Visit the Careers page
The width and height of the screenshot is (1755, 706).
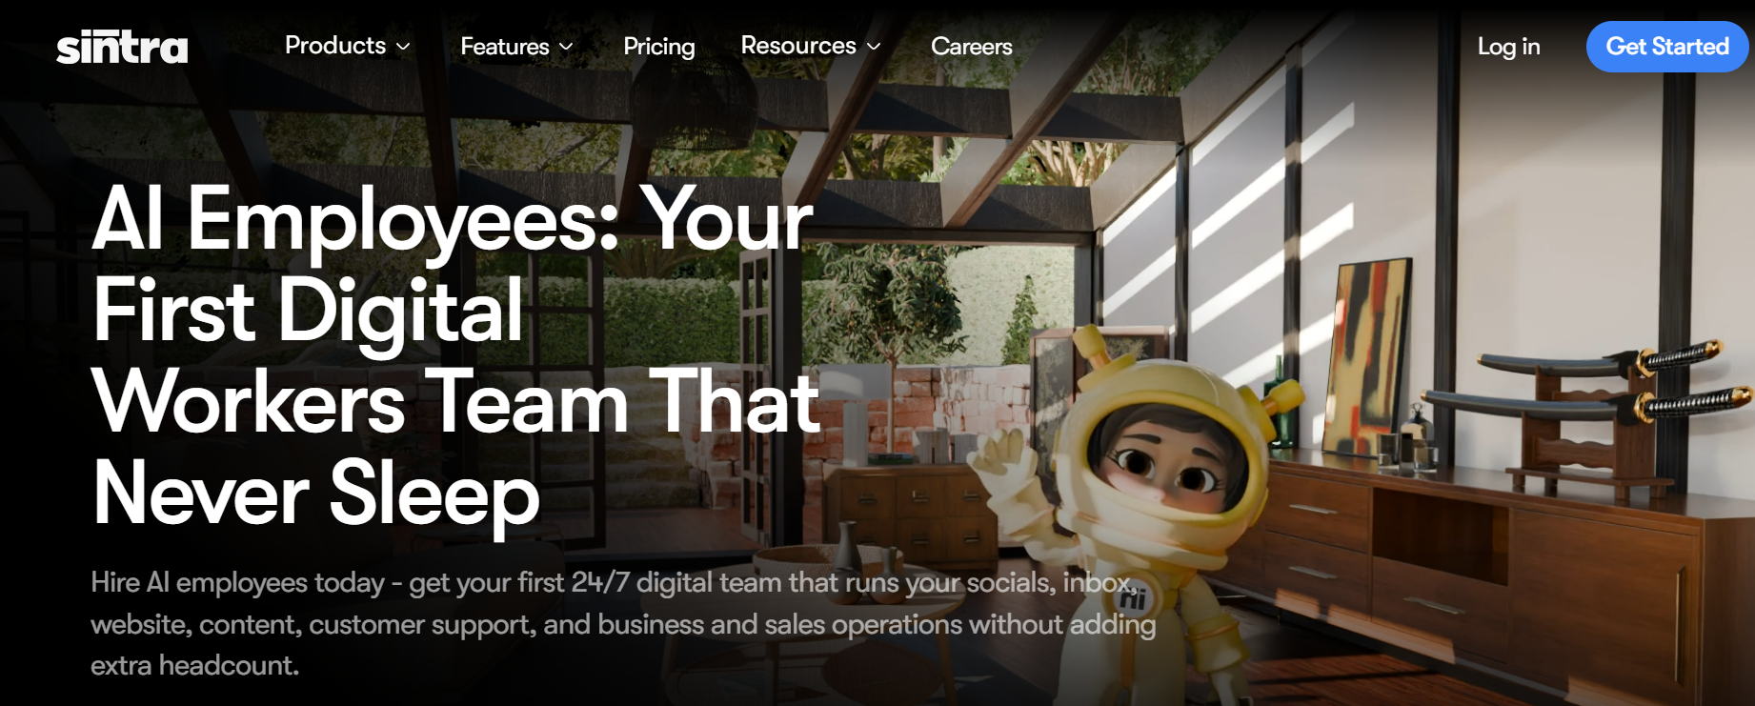[x=972, y=47]
